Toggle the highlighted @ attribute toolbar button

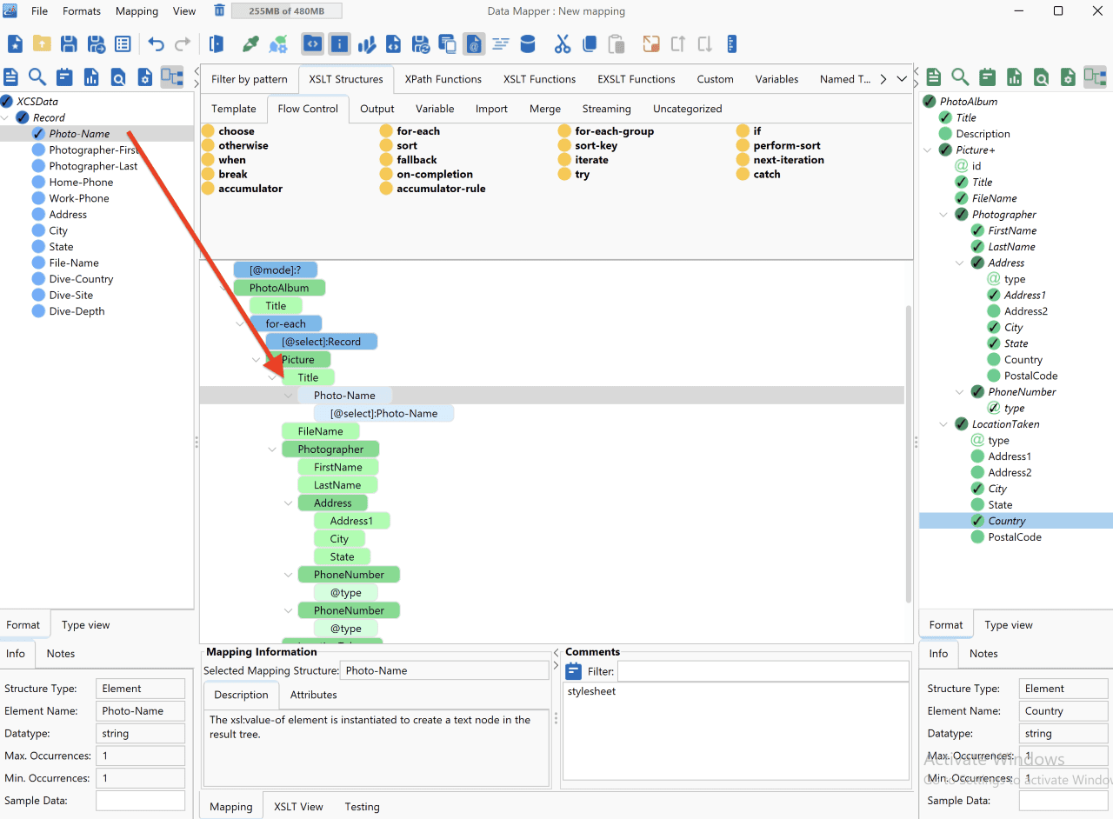point(474,43)
